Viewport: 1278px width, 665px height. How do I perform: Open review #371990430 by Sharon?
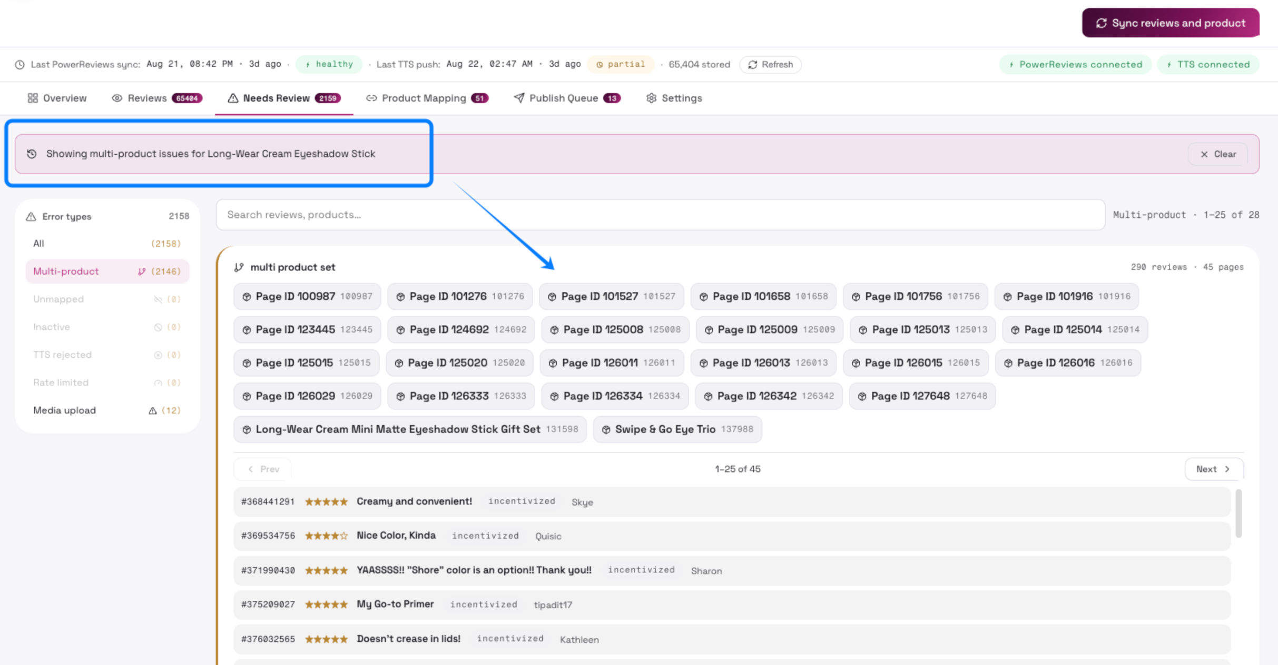coord(732,571)
